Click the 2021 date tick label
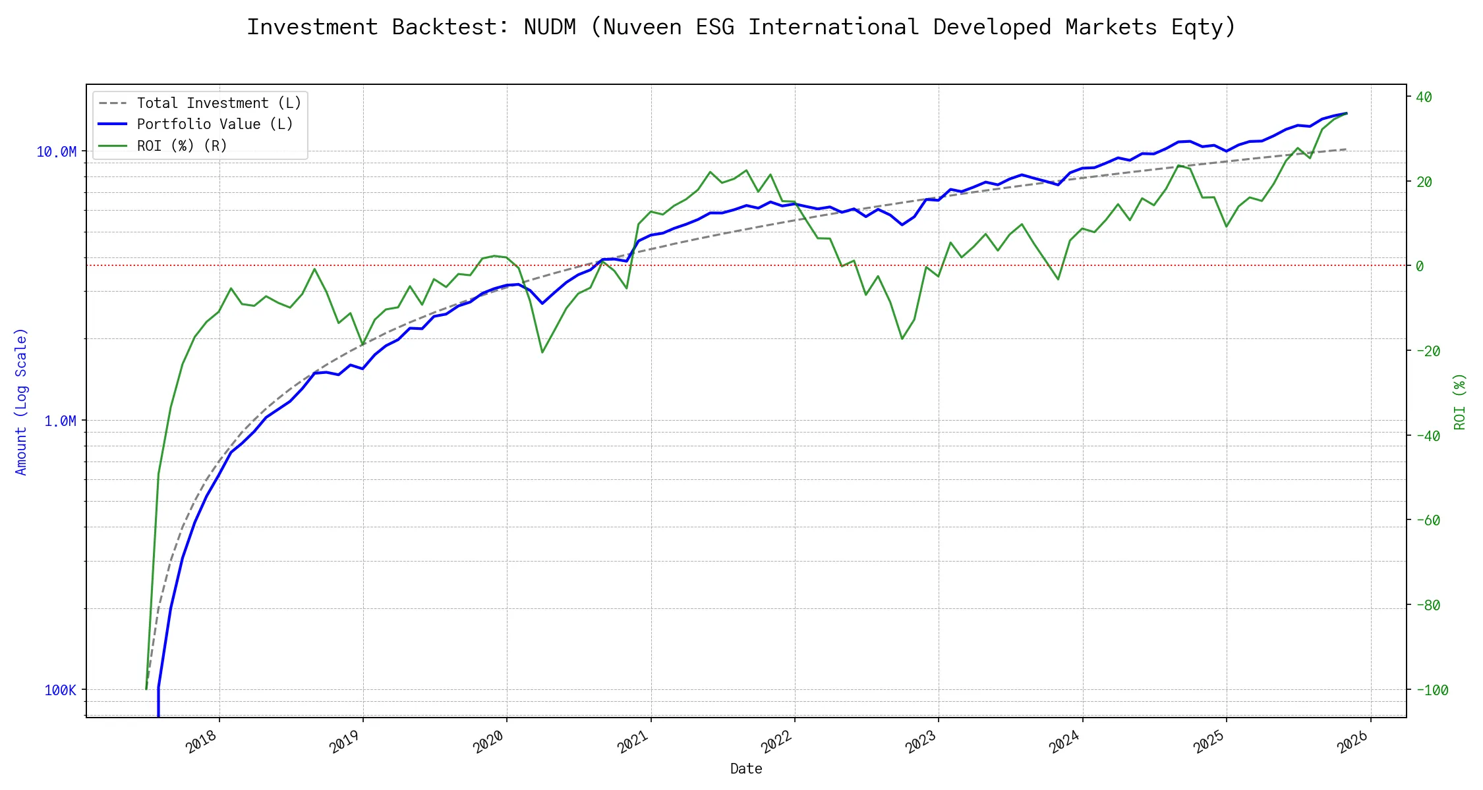 (633, 742)
